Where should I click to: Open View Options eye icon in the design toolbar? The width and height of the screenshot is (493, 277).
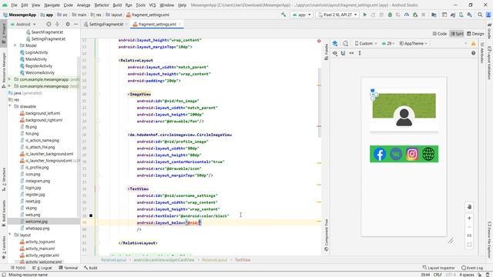pyautogui.click(x=335, y=53)
